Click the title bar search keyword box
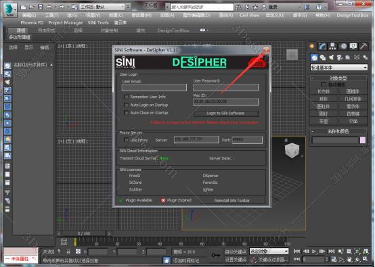Viewport: 375px width, 267px height. [x=202, y=7]
